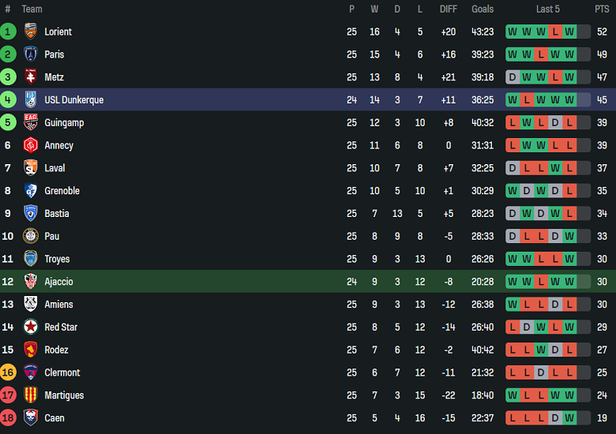This screenshot has height=434, width=616.
Task: Click the Ajaccio club crest icon
Action: coord(31,282)
